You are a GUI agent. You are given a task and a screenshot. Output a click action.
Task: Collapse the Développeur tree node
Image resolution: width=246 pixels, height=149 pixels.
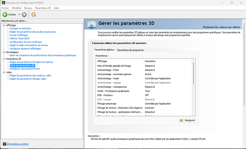pos(4,52)
